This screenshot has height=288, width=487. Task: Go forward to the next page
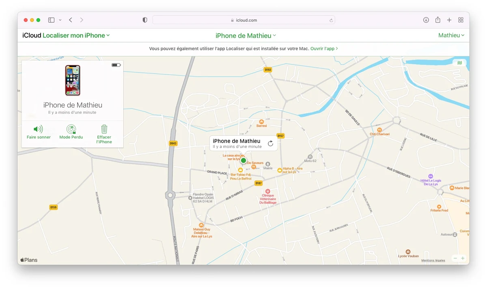[82, 20]
